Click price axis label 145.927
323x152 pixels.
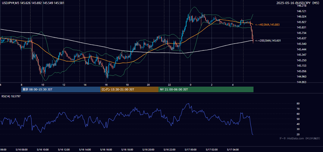tap(302, 22)
